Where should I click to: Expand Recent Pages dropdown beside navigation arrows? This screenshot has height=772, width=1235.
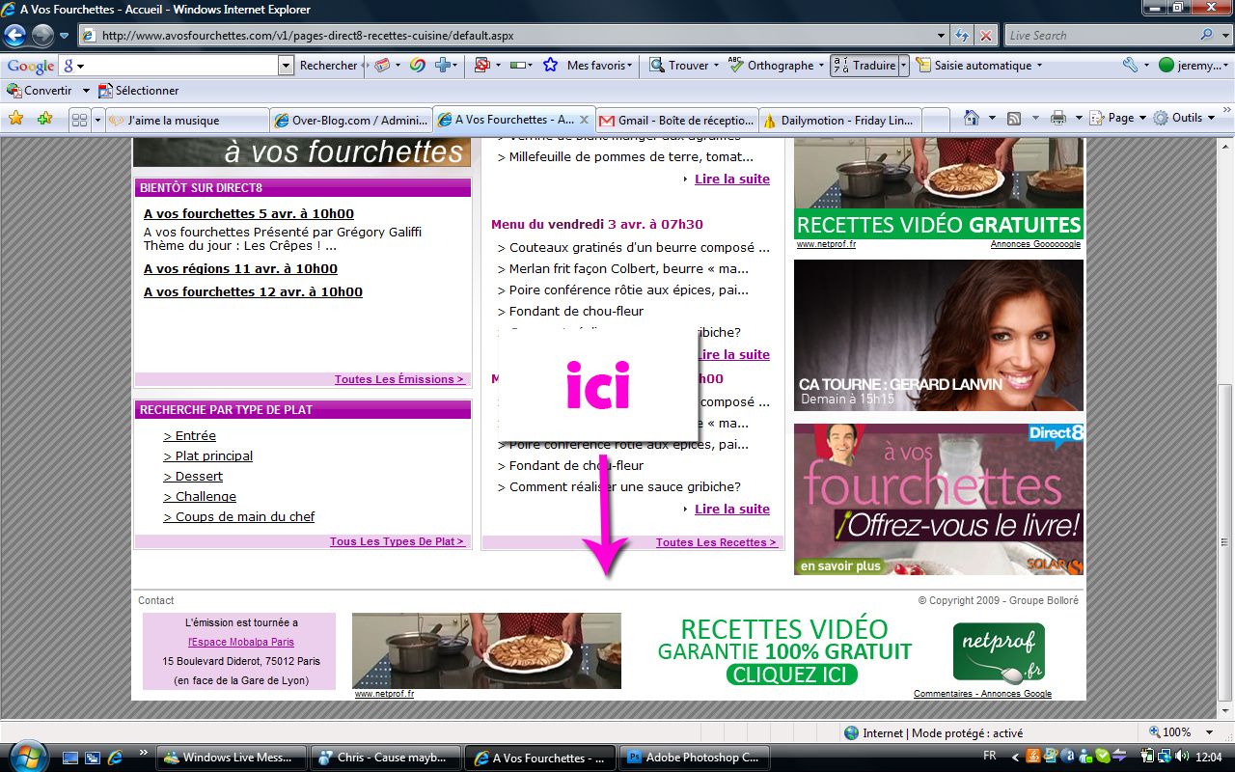coord(65,36)
